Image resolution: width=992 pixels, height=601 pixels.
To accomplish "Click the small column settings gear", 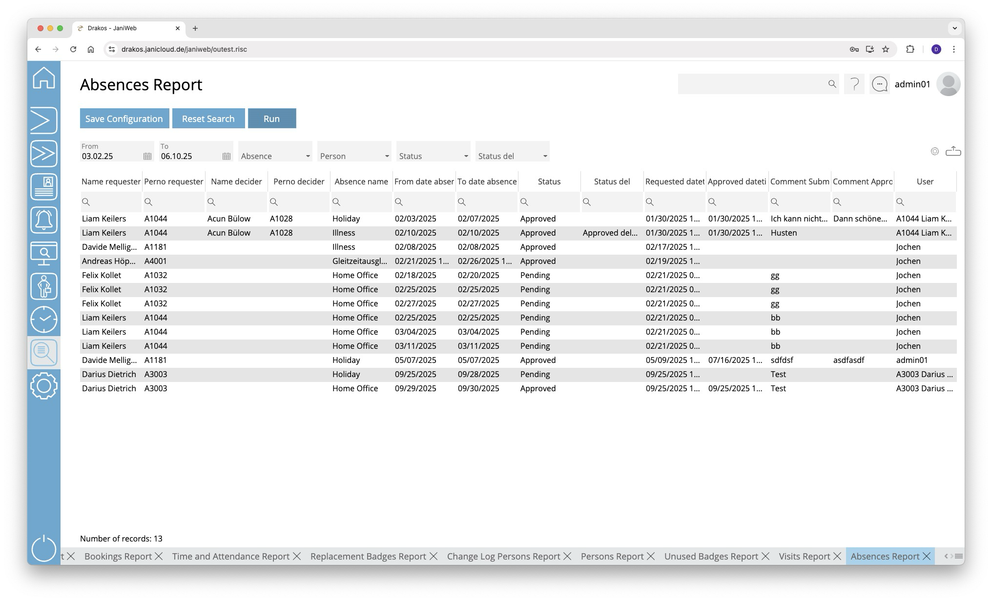I will pyautogui.click(x=934, y=151).
